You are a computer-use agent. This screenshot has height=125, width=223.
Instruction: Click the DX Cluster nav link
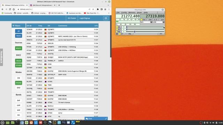[72, 18]
